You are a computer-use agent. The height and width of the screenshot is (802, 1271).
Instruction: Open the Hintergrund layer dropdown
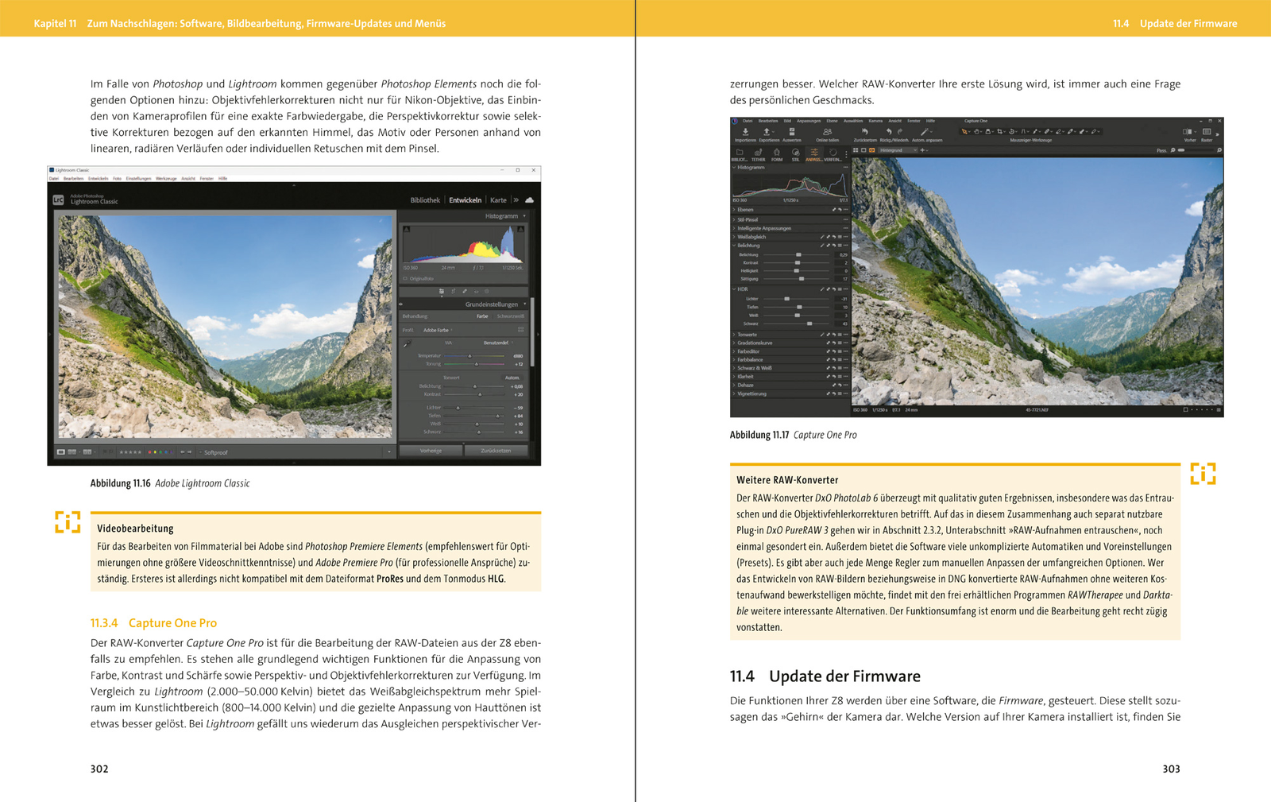coord(898,150)
